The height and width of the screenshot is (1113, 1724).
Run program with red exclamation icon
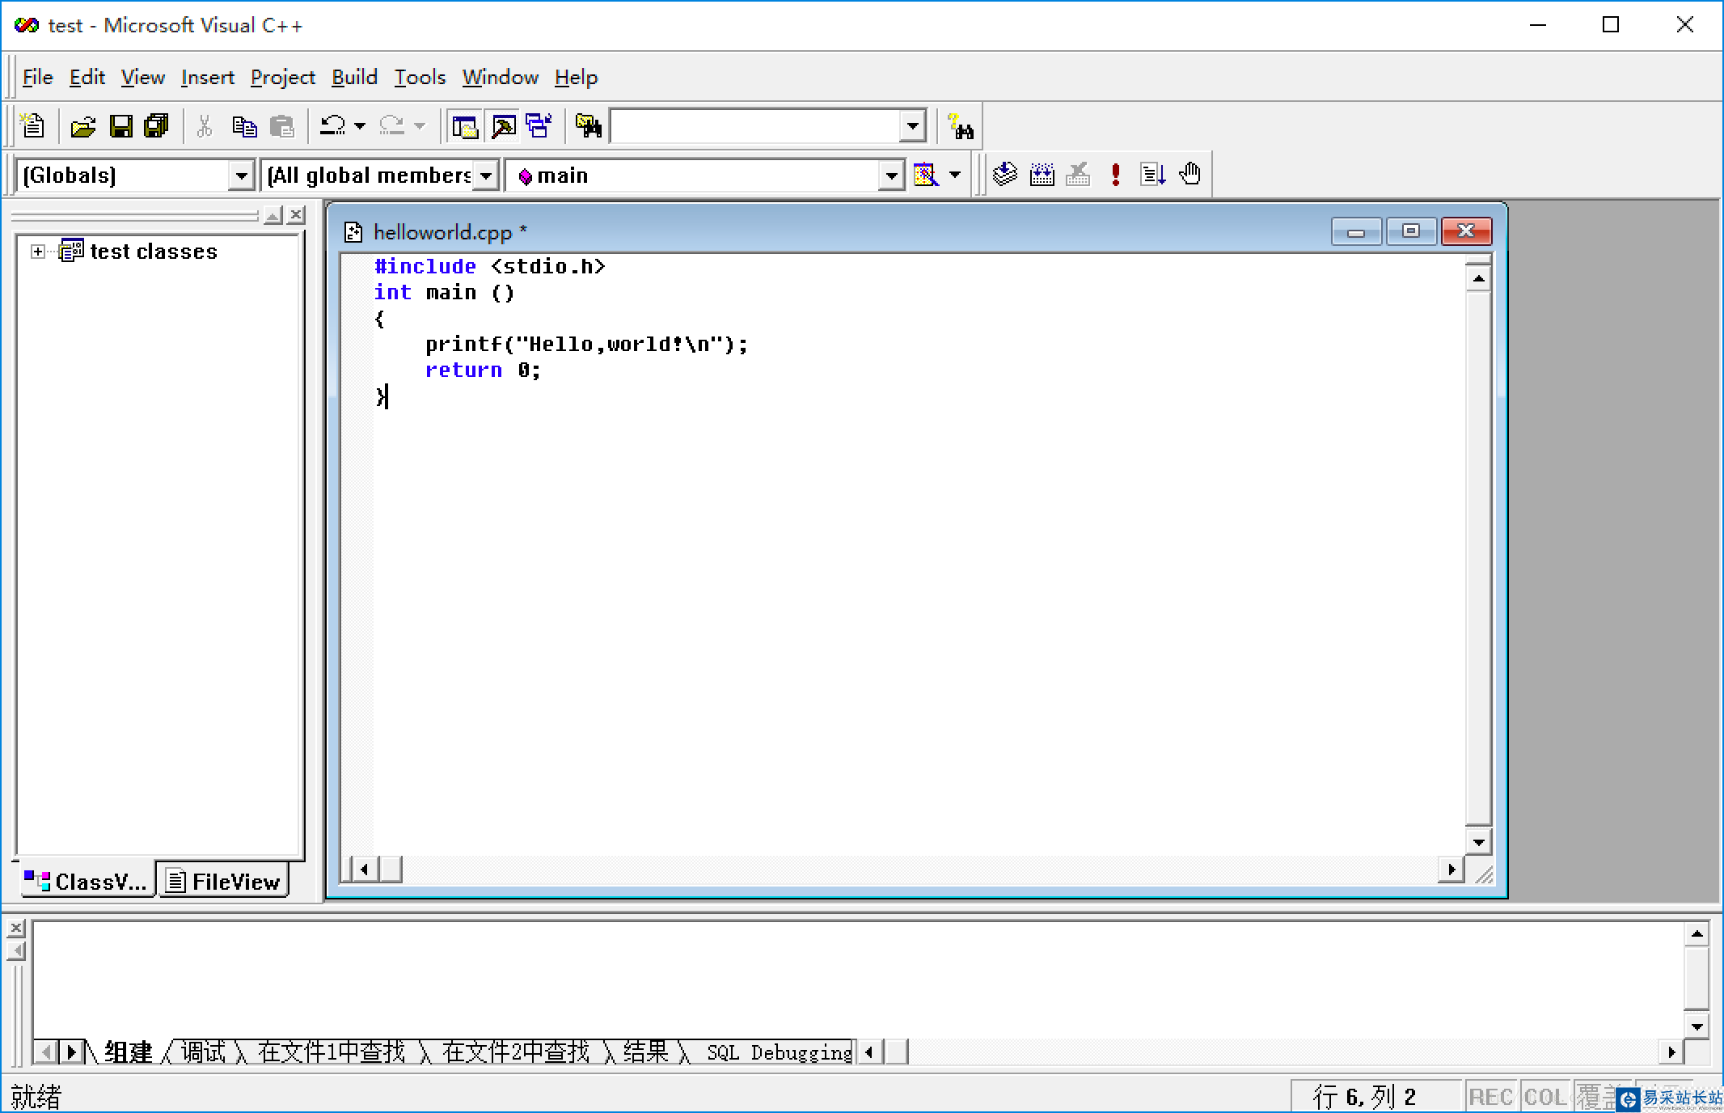(x=1115, y=175)
